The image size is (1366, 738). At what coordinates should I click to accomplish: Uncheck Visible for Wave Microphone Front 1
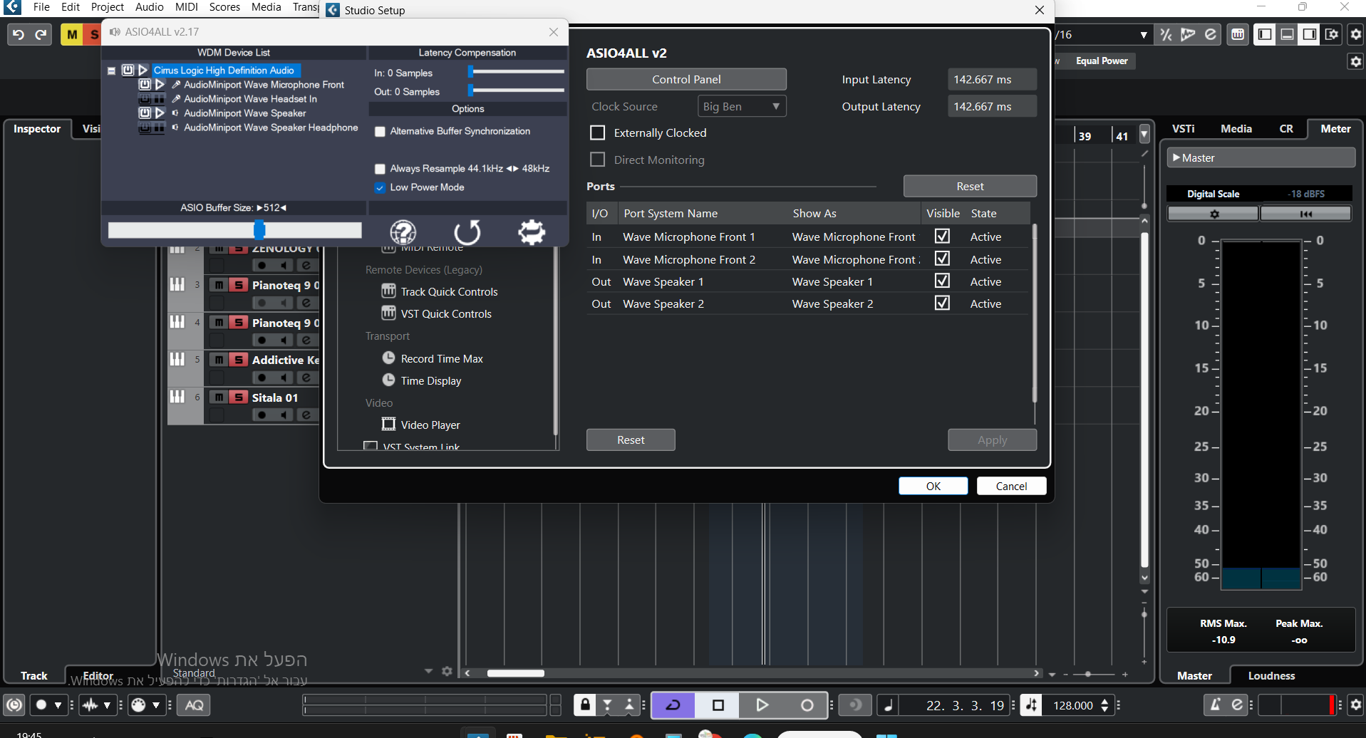pyautogui.click(x=942, y=236)
